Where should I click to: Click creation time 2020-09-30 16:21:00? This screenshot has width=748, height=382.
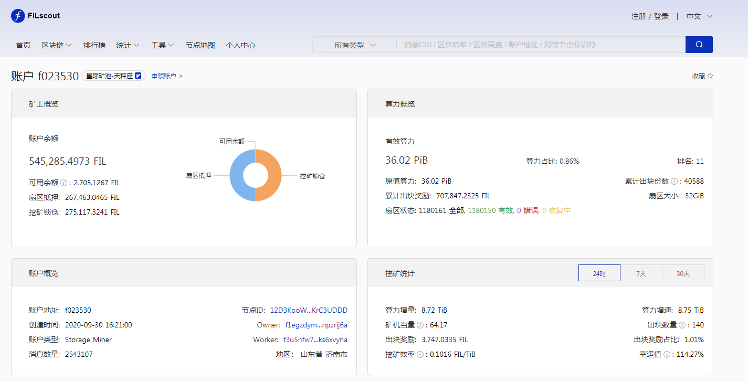pos(99,325)
